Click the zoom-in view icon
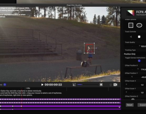This screenshot has width=146, height=114. coord(101,85)
